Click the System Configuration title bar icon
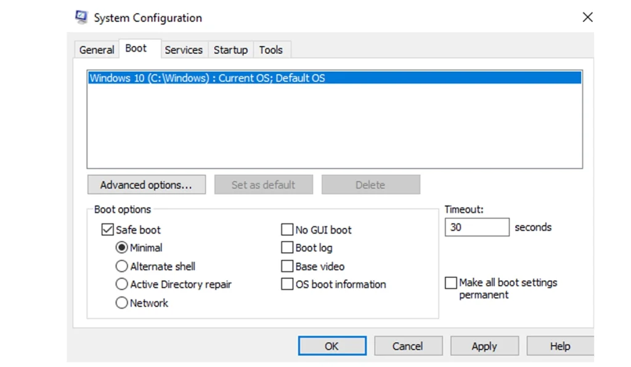631x367 pixels. [x=81, y=17]
